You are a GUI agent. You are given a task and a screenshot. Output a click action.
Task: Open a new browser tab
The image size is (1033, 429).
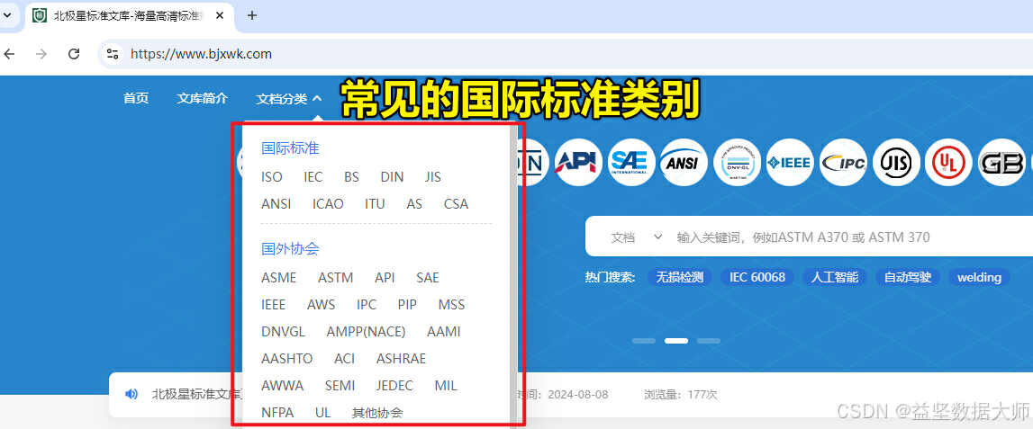pyautogui.click(x=251, y=16)
